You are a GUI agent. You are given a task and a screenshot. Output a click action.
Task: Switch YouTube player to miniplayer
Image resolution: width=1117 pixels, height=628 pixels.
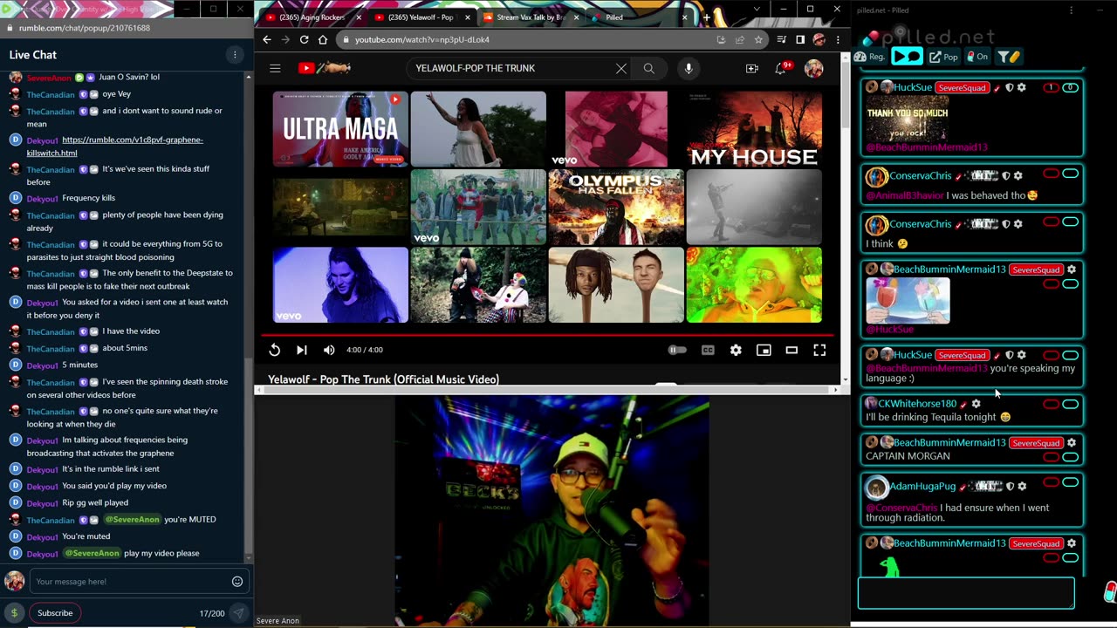point(764,350)
